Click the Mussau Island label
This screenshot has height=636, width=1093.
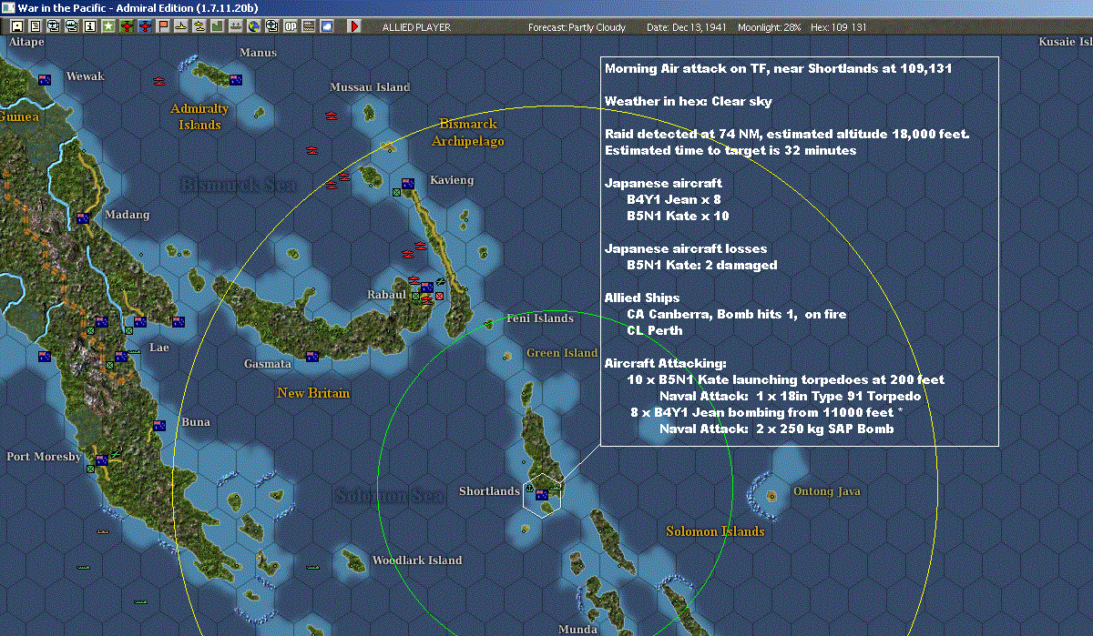pos(370,87)
